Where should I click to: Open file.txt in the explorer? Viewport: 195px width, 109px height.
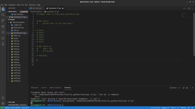tap(16, 30)
